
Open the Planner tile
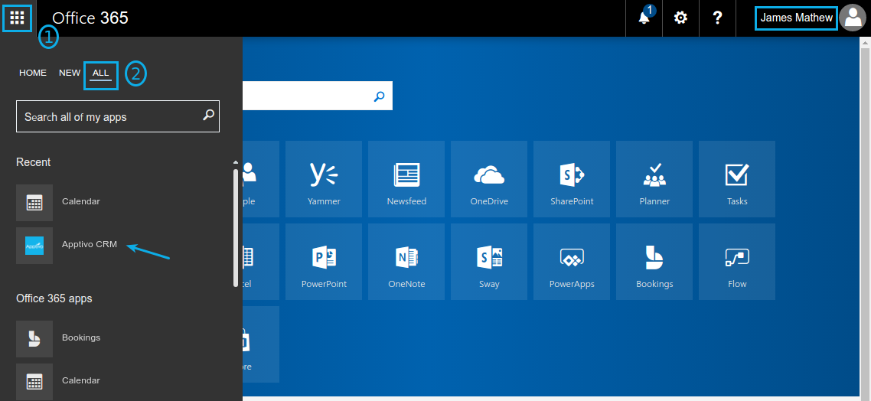(654, 179)
